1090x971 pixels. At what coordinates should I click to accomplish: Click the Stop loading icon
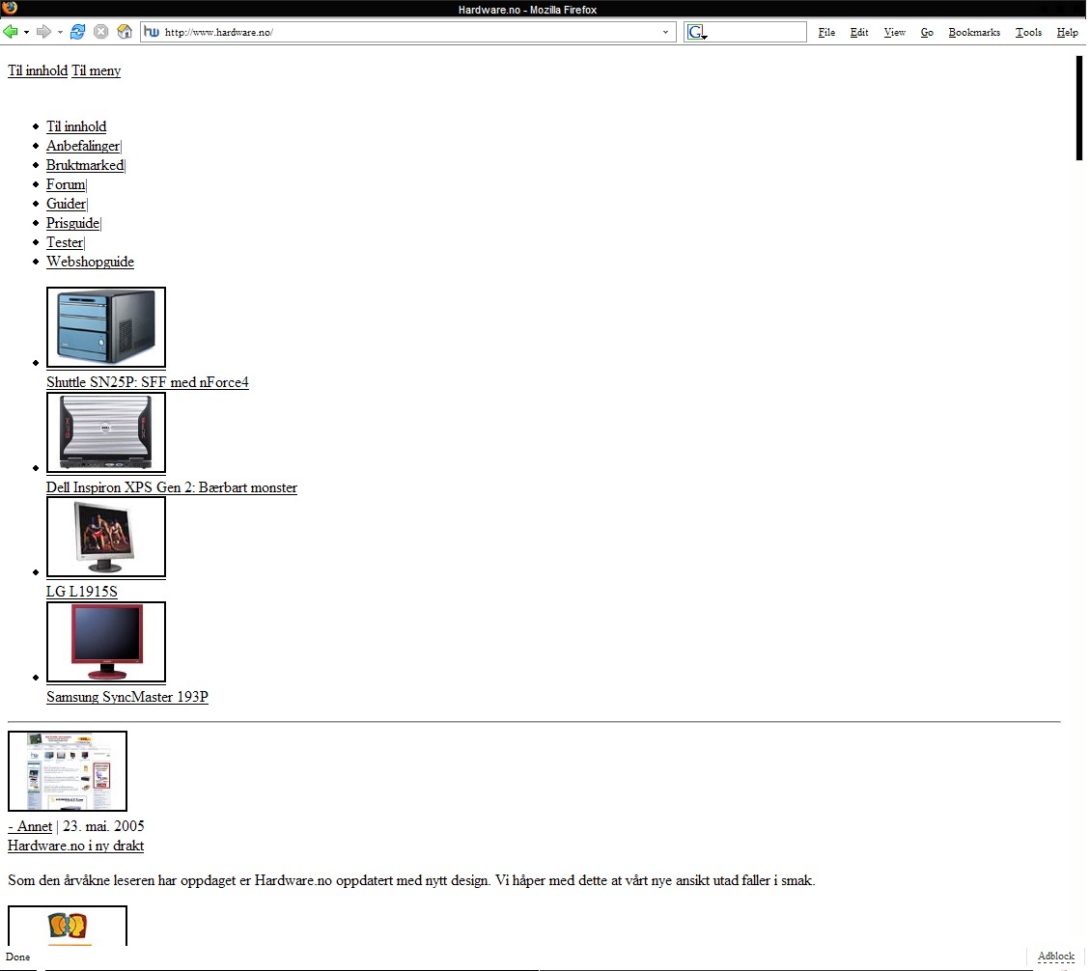pyautogui.click(x=100, y=31)
